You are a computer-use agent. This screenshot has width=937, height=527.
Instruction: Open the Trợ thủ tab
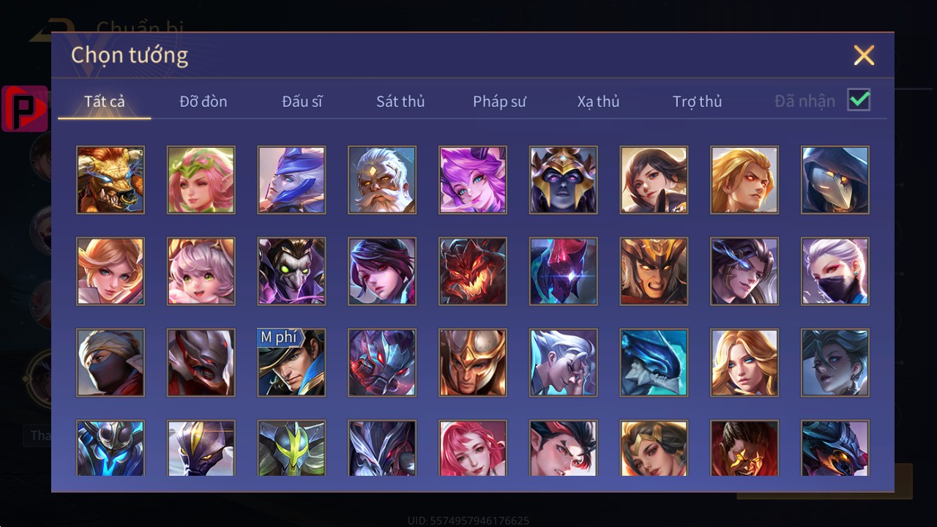pos(698,102)
